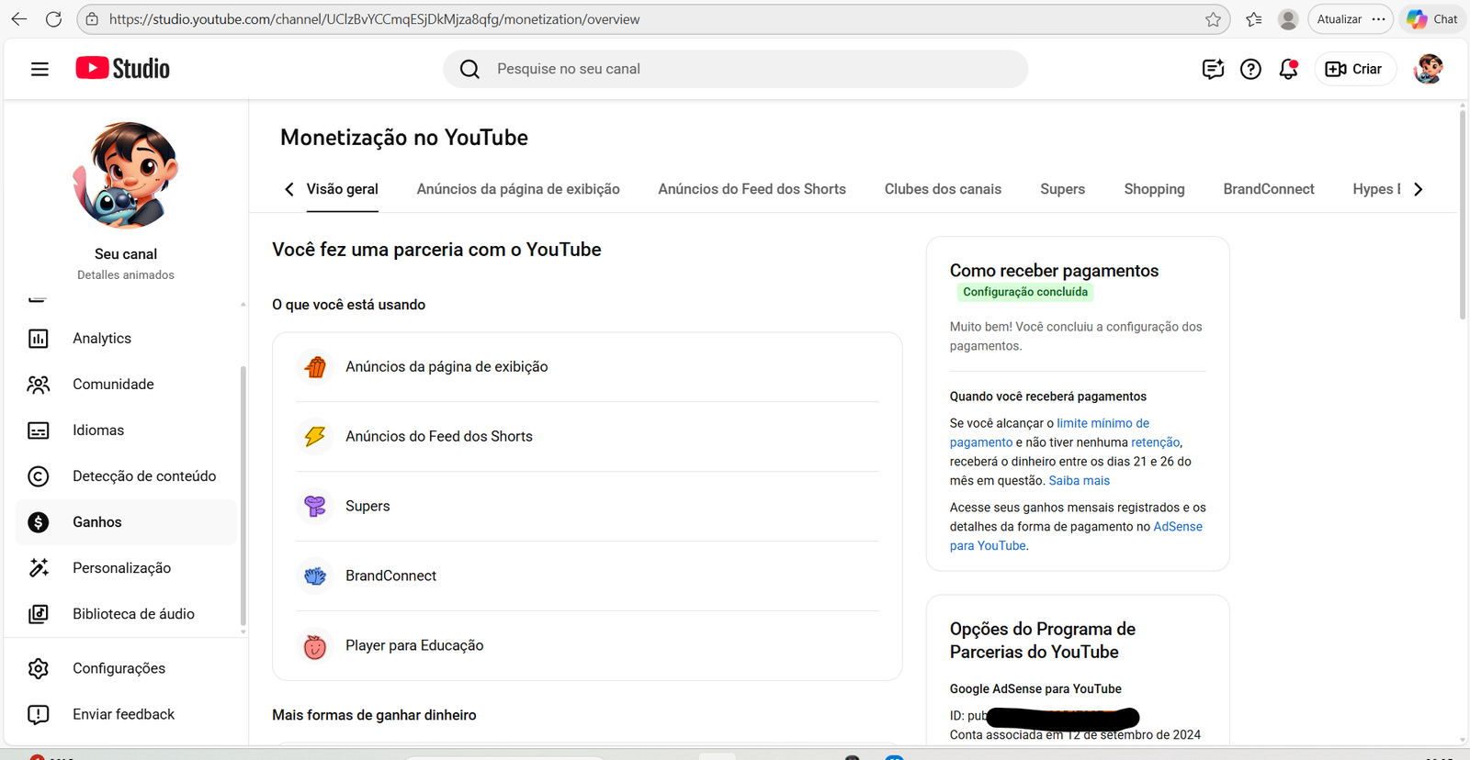
Task: Switch to Anúncios do Feed dos Shorts tab
Action: click(752, 189)
